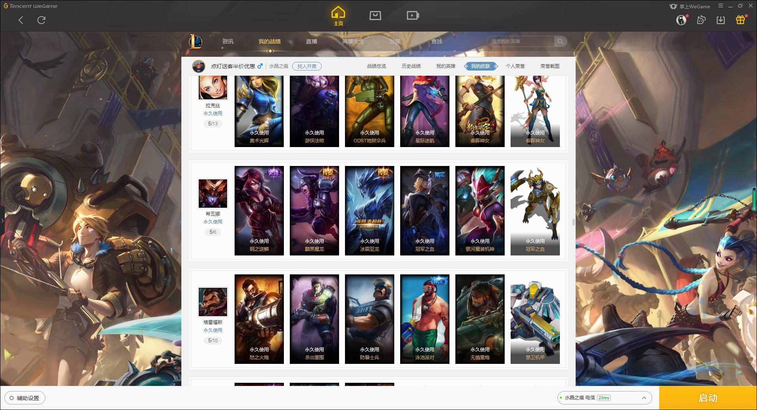The height and width of the screenshot is (410, 757).
Task: Open the 我的英雄 sub-tab
Action: click(x=446, y=66)
